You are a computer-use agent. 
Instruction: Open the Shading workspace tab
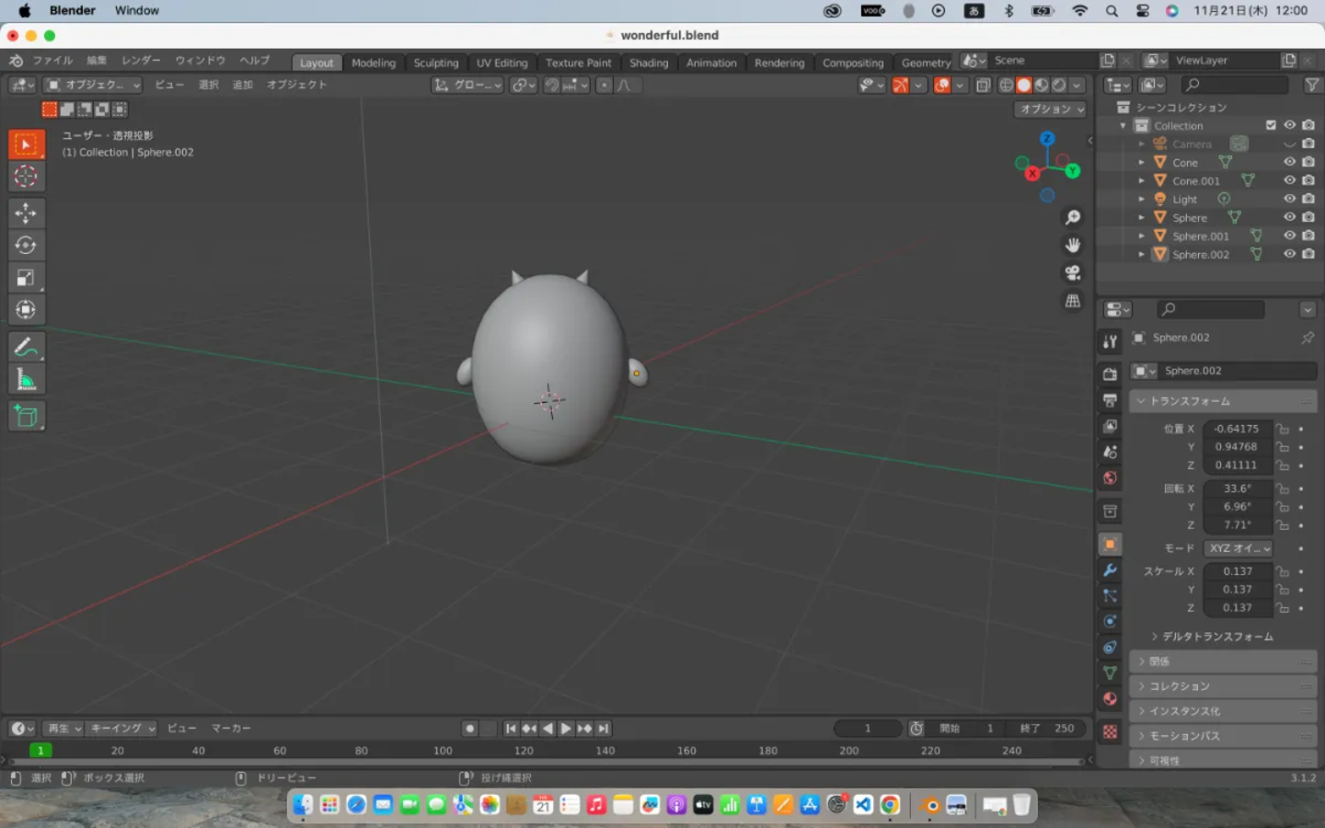649,63
